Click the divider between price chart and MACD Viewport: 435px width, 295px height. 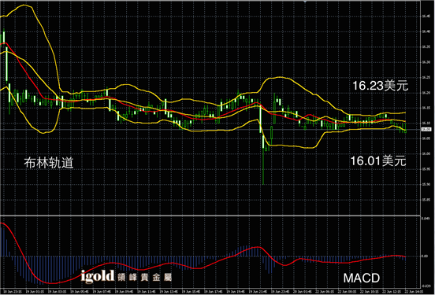tap(210, 216)
